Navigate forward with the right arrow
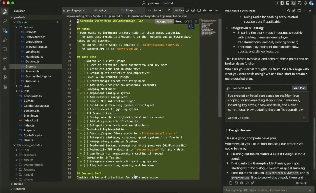316x193 pixels. tap(211, 10)
